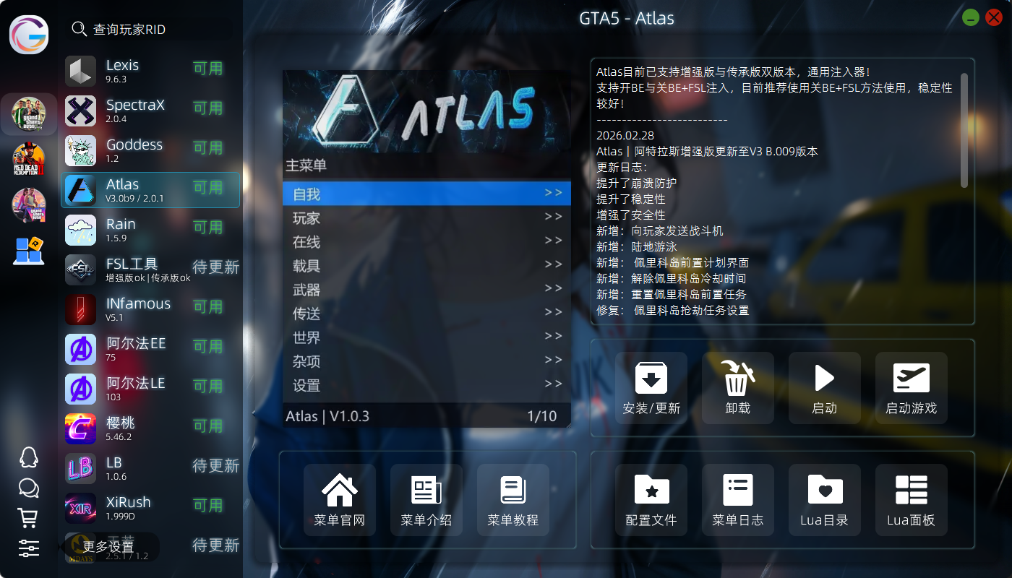Viewport: 1012px width, 578px height.
Task: Click the 卸载 trash icon
Action: (737, 379)
